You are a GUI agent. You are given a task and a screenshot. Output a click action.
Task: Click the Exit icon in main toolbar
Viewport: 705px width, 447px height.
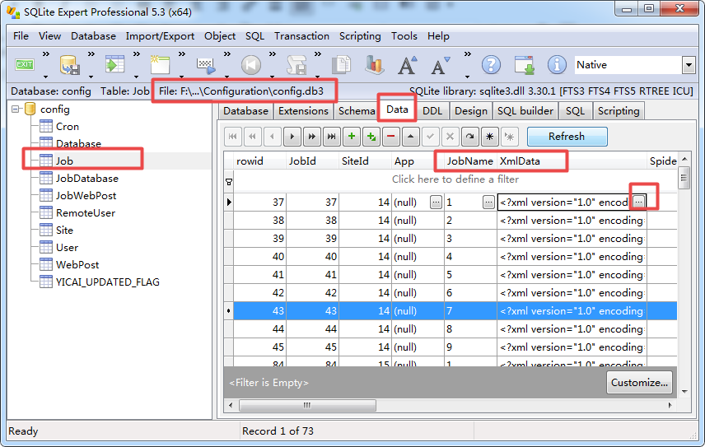point(25,65)
